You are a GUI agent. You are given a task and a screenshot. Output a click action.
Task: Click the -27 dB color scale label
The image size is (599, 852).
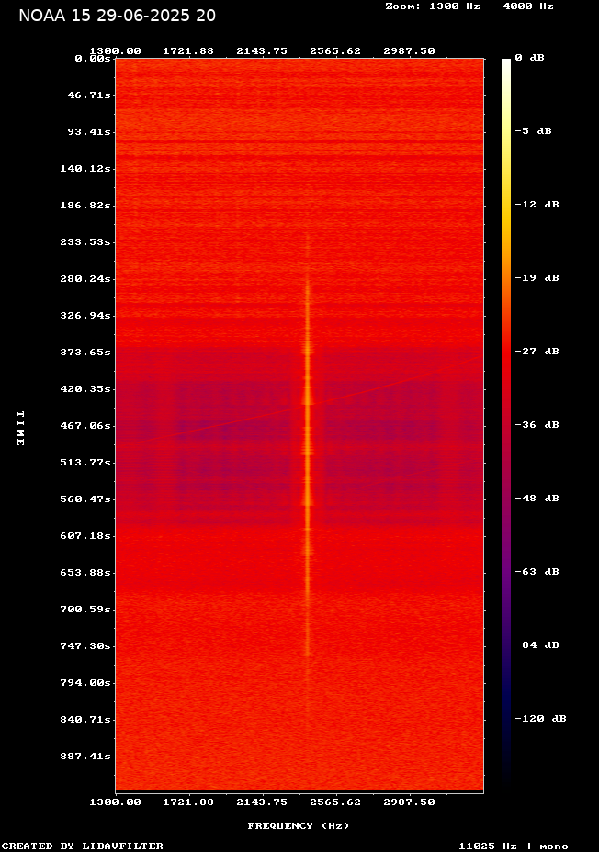click(537, 352)
